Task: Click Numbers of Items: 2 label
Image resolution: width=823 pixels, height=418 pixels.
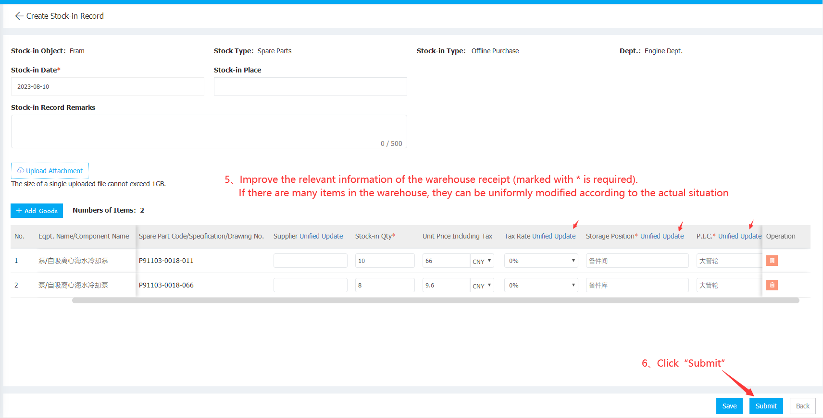Action: pyautogui.click(x=108, y=210)
